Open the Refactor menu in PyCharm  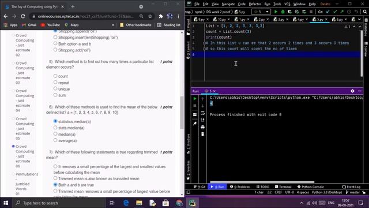point(255,4)
